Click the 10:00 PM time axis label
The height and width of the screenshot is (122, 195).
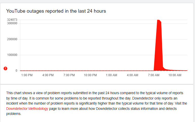pos(90,75)
